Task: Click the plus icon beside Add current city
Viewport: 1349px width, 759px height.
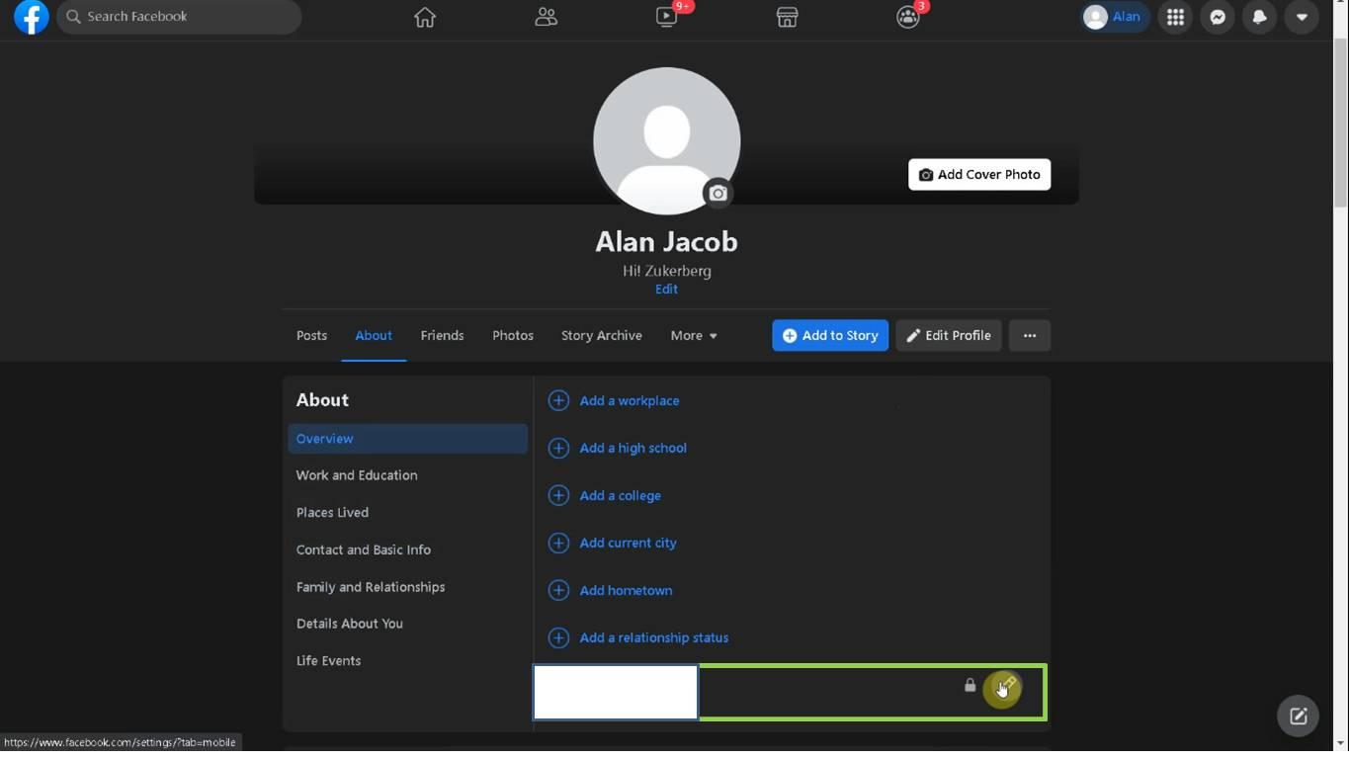Action: pos(558,543)
